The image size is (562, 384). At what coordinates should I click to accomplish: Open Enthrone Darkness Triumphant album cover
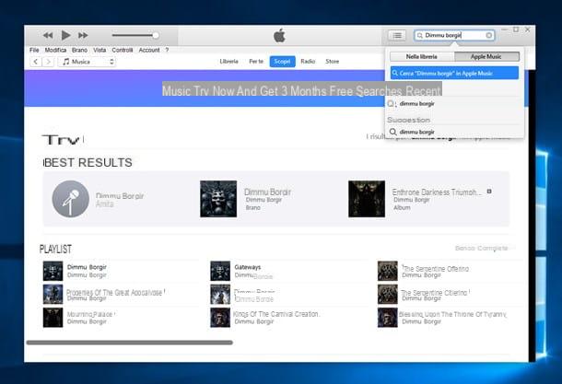pyautogui.click(x=367, y=199)
